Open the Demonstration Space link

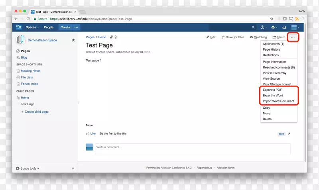42,40
